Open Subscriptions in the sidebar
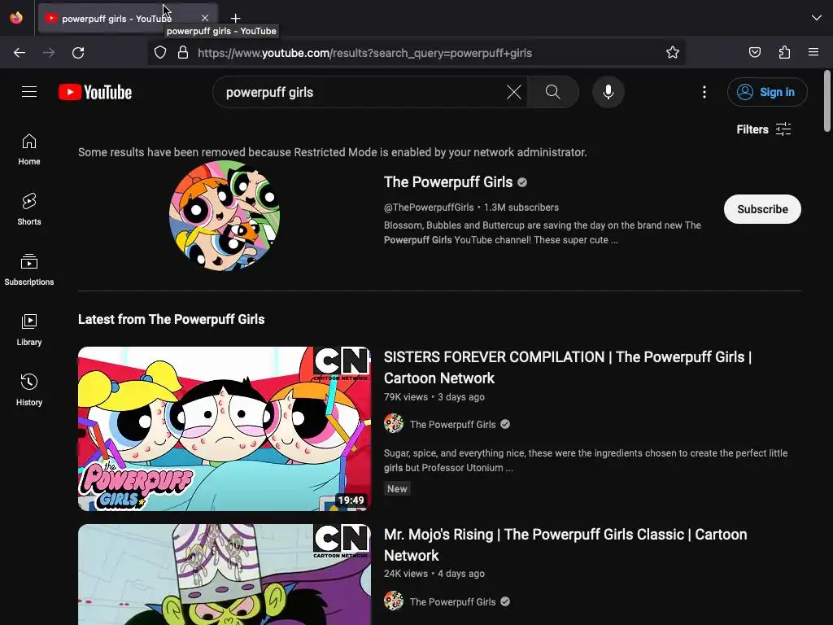 [x=29, y=269]
